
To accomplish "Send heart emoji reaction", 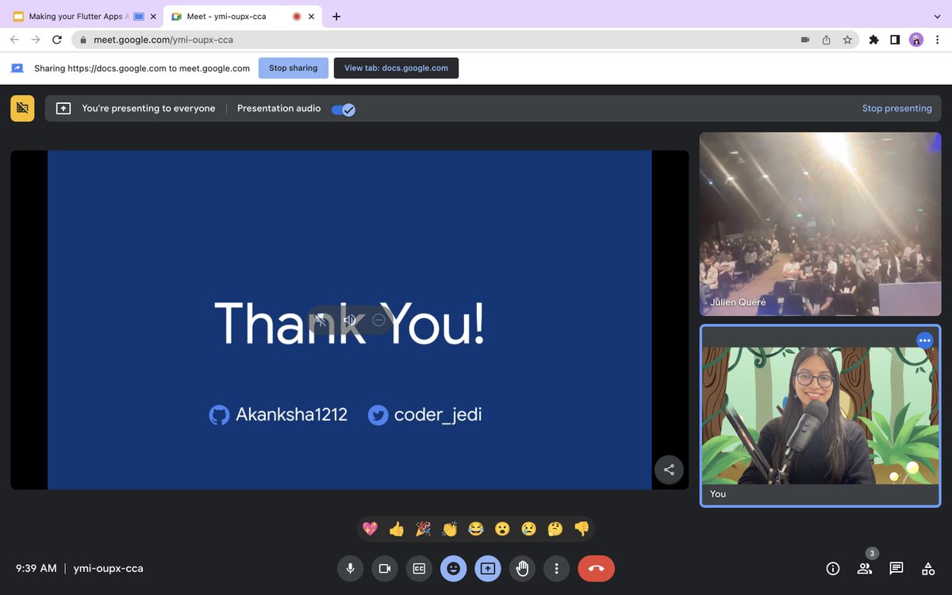I will tap(370, 528).
